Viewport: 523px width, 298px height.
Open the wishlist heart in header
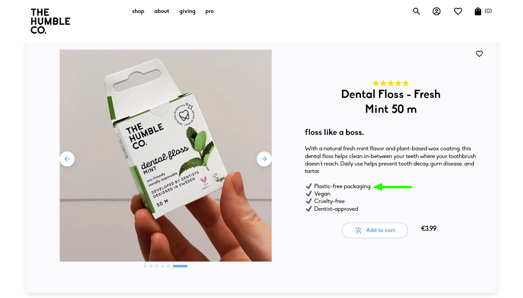[x=458, y=11]
